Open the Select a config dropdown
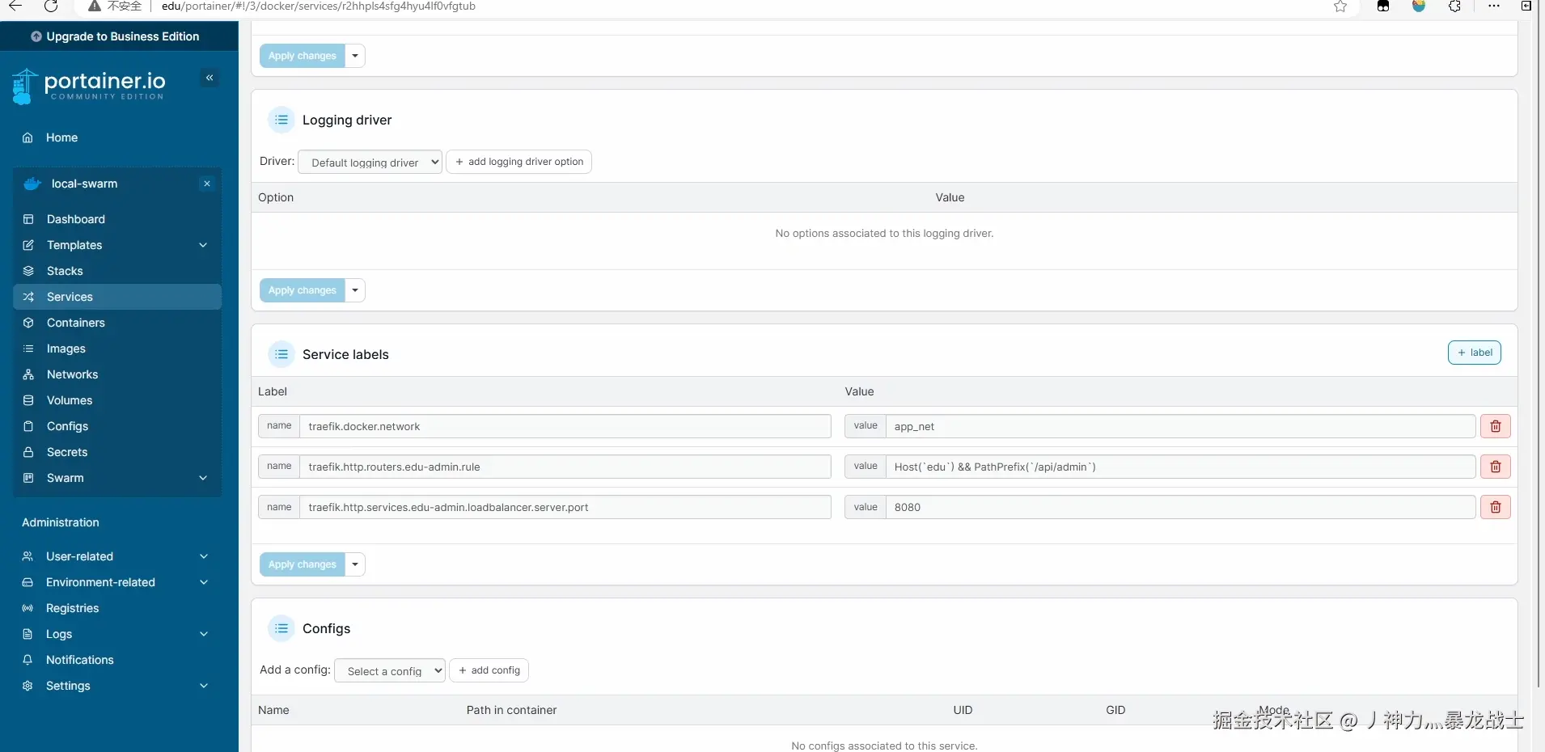The width and height of the screenshot is (1545, 752). click(x=390, y=670)
